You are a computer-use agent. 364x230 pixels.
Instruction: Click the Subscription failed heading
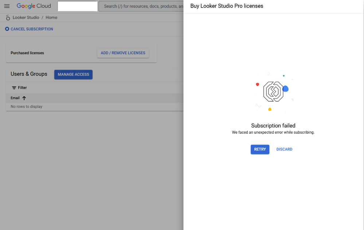point(273,126)
